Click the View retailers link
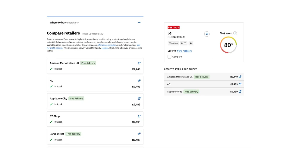The height and width of the screenshot is (164, 291). click(x=184, y=51)
